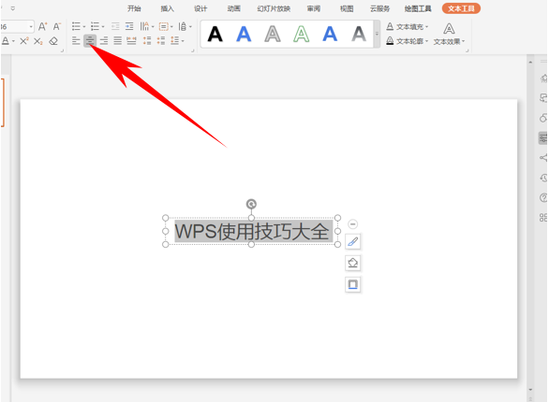549x402 pixels.
Task: Expand the bullet list style dropdown
Action: click(84, 26)
